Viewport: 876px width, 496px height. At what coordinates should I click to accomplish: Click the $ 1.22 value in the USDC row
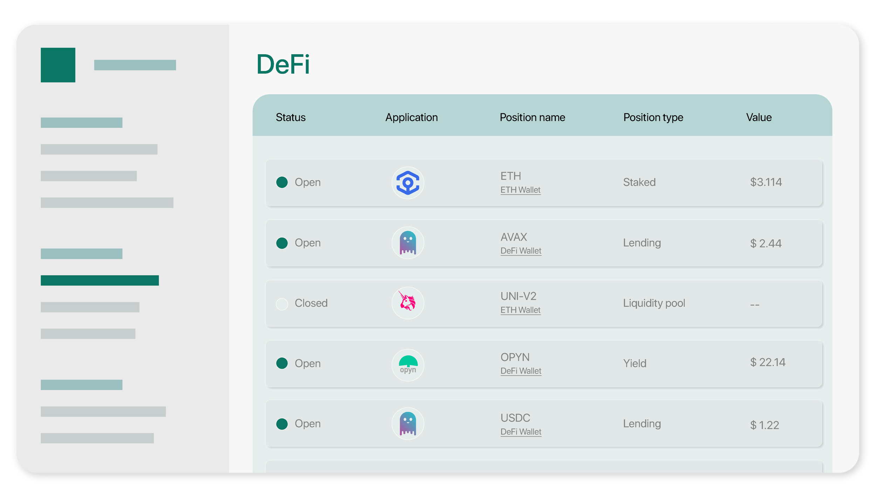[x=765, y=425]
